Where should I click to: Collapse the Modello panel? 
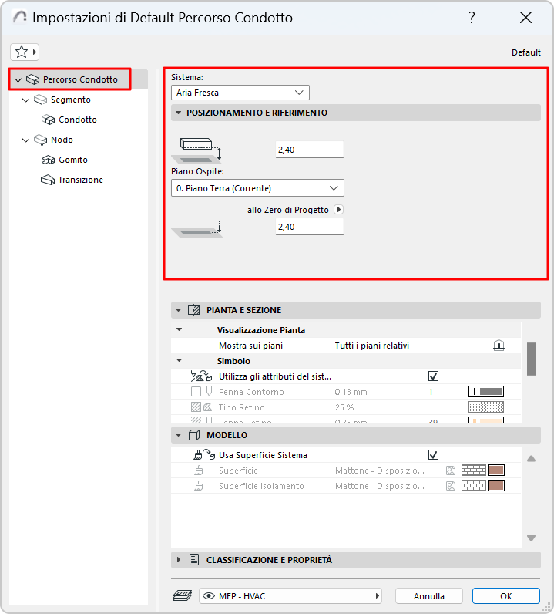coord(179,435)
